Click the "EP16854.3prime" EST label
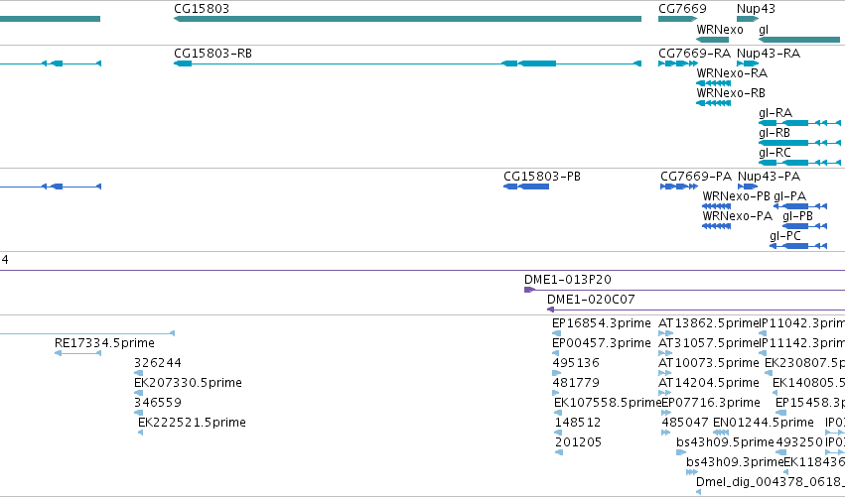 (602, 323)
